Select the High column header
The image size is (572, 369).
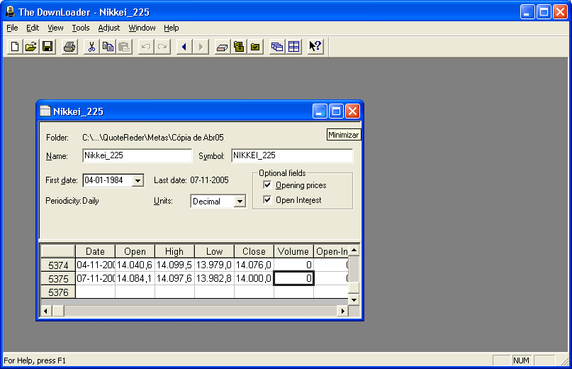(174, 251)
